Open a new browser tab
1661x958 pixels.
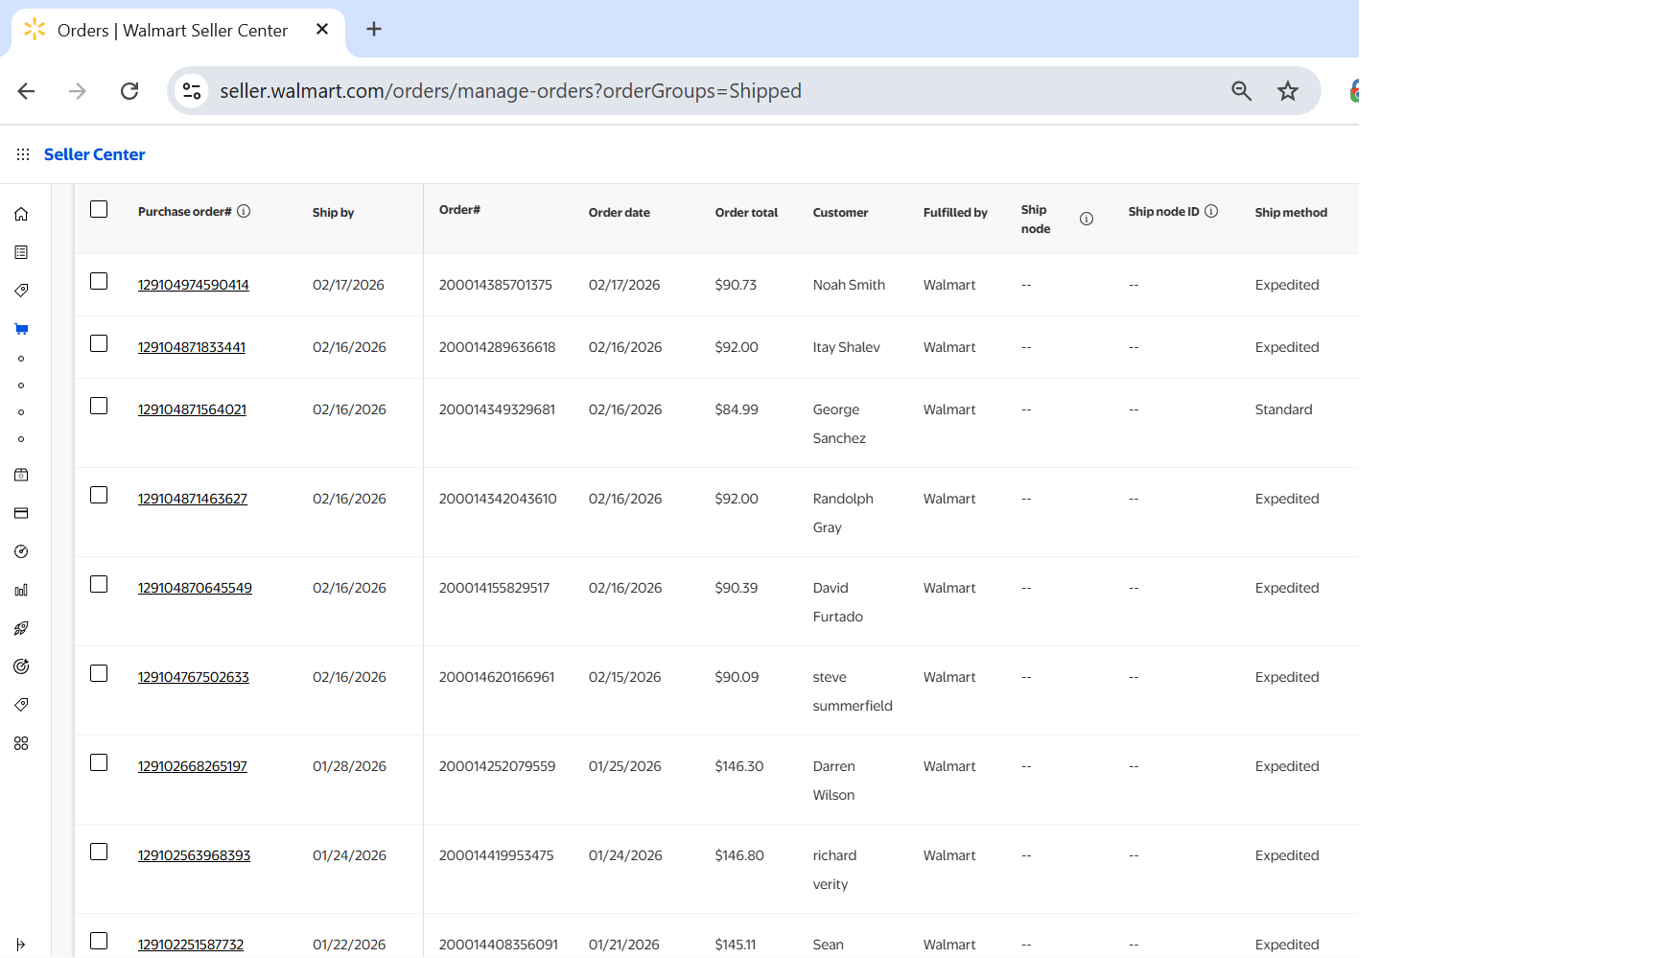pos(374,30)
